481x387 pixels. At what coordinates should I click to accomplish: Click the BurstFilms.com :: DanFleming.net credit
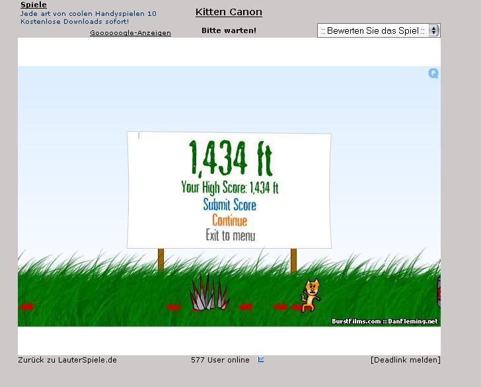385,322
